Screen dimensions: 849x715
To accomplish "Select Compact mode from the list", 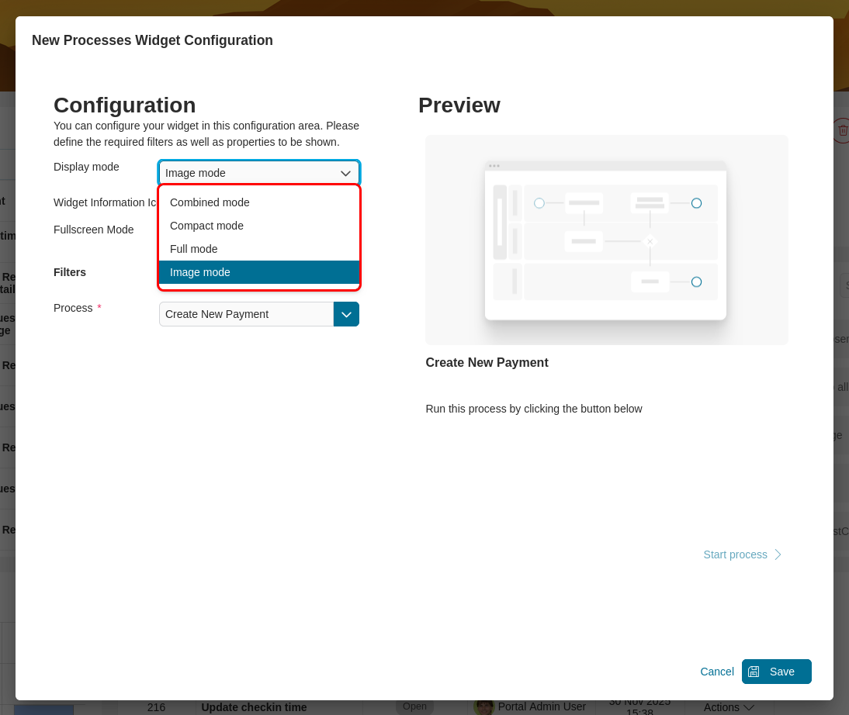I will [x=206, y=226].
